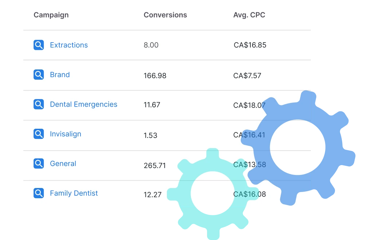Select the Invisalign campaign link
The height and width of the screenshot is (240, 379).
pyautogui.click(x=66, y=134)
